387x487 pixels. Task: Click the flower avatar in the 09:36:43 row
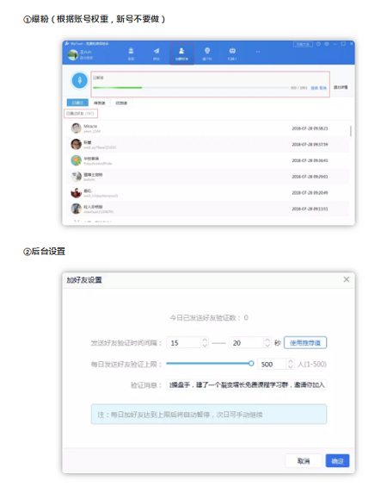77,160
